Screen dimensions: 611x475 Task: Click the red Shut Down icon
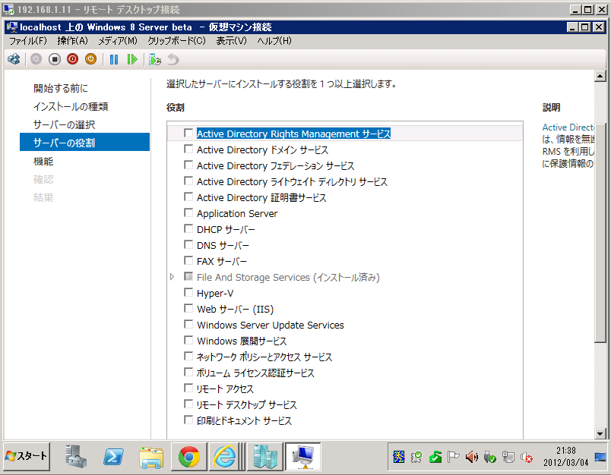click(x=72, y=59)
